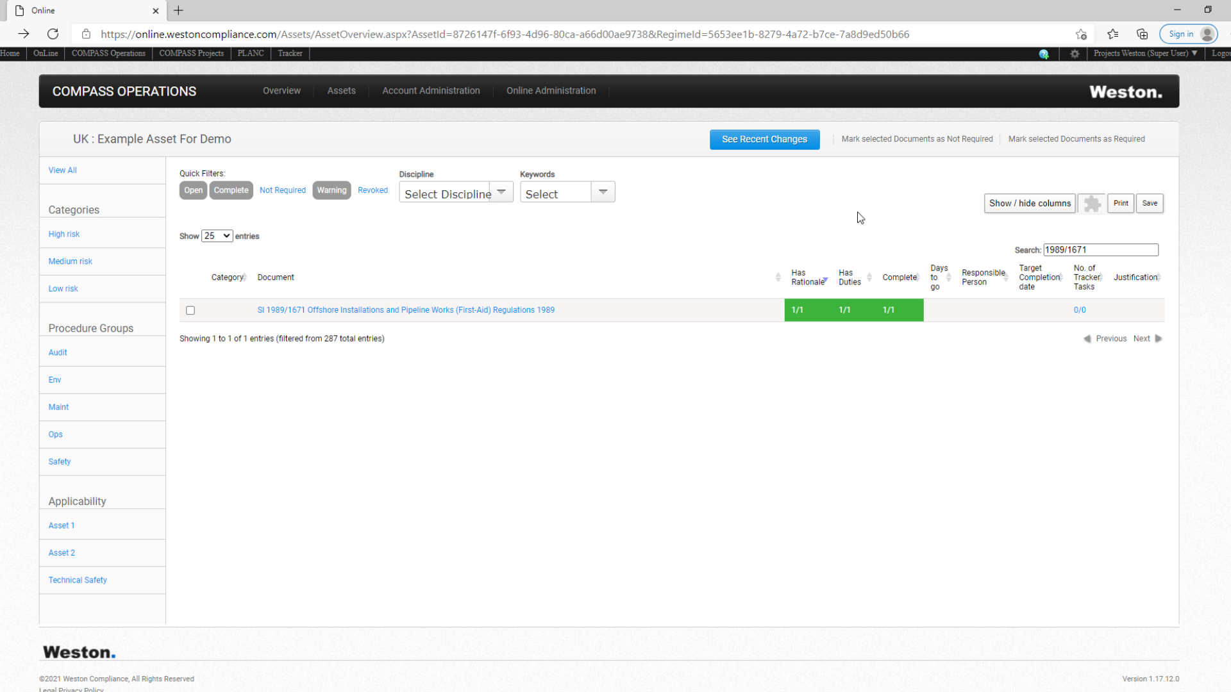The width and height of the screenshot is (1231, 692).
Task: Open the Tracker top bar item
Action: [x=290, y=53]
